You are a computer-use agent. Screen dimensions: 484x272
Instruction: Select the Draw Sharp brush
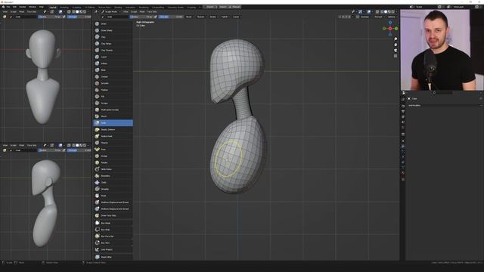click(x=113, y=30)
